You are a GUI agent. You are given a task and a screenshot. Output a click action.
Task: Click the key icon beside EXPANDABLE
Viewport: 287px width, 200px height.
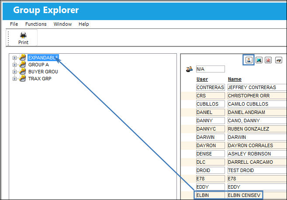click(23, 57)
